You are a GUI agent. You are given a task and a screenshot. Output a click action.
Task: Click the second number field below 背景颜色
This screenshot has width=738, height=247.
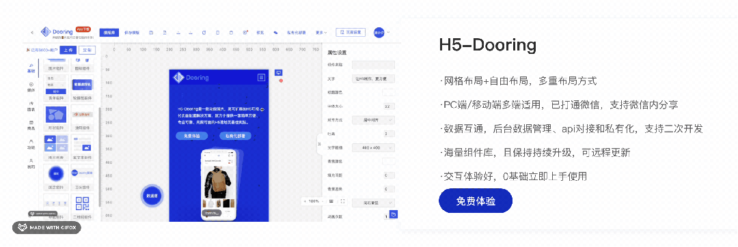pos(389,189)
